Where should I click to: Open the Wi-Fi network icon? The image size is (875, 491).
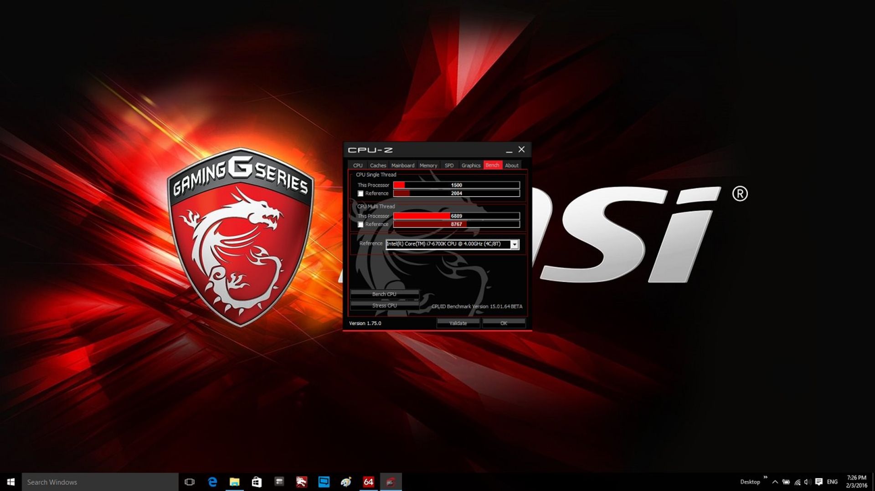(x=797, y=482)
